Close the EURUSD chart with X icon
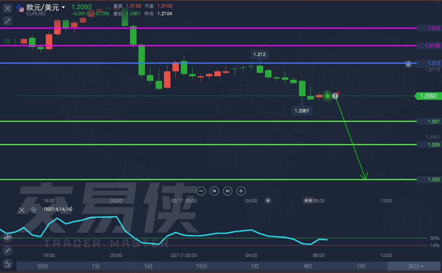 point(8,8)
